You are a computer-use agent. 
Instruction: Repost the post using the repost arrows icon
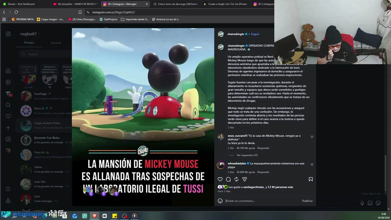point(236,179)
